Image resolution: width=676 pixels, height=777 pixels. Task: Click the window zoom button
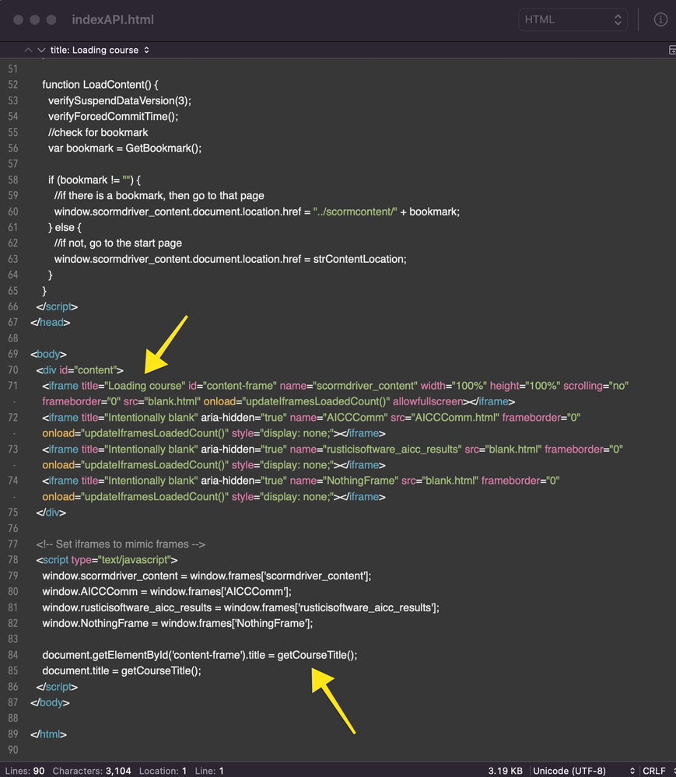point(52,20)
